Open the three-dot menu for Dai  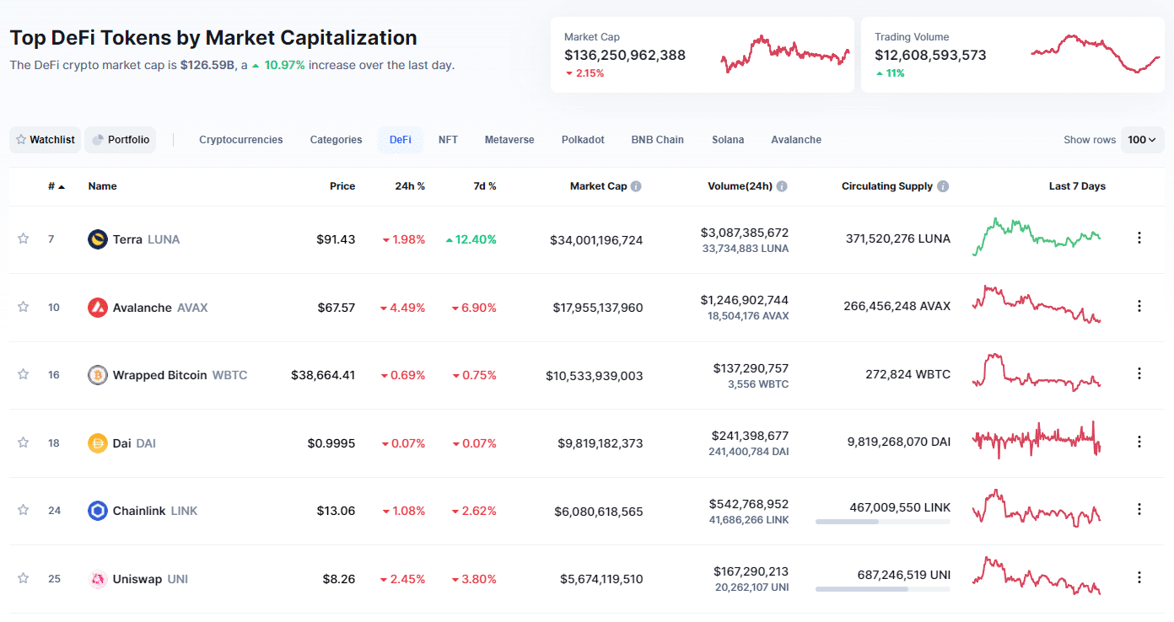coord(1139,441)
